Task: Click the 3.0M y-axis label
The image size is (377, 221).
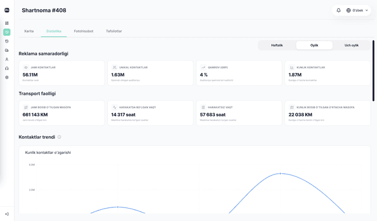Action: (32, 190)
